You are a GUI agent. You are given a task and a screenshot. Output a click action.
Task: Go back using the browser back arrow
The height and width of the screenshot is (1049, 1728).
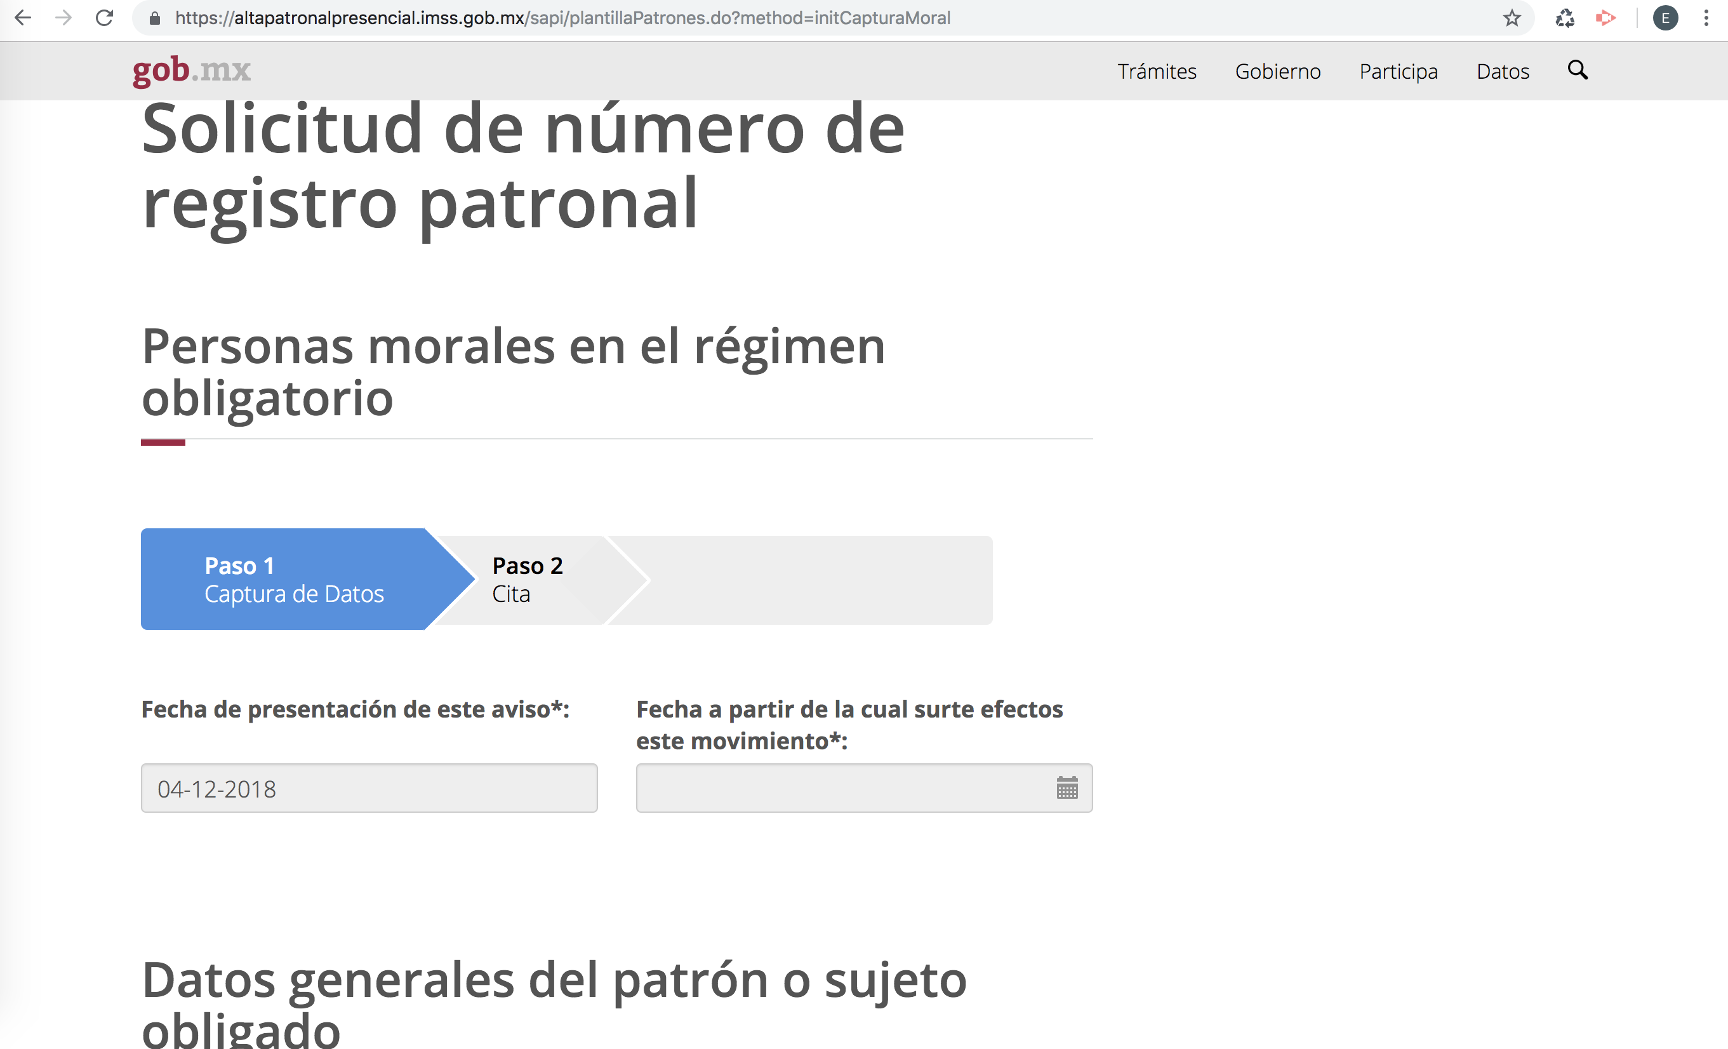click(23, 18)
